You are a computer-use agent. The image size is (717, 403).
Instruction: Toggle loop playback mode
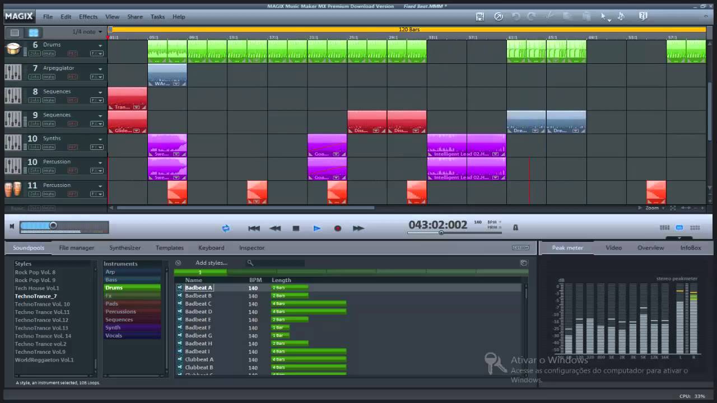[226, 228]
